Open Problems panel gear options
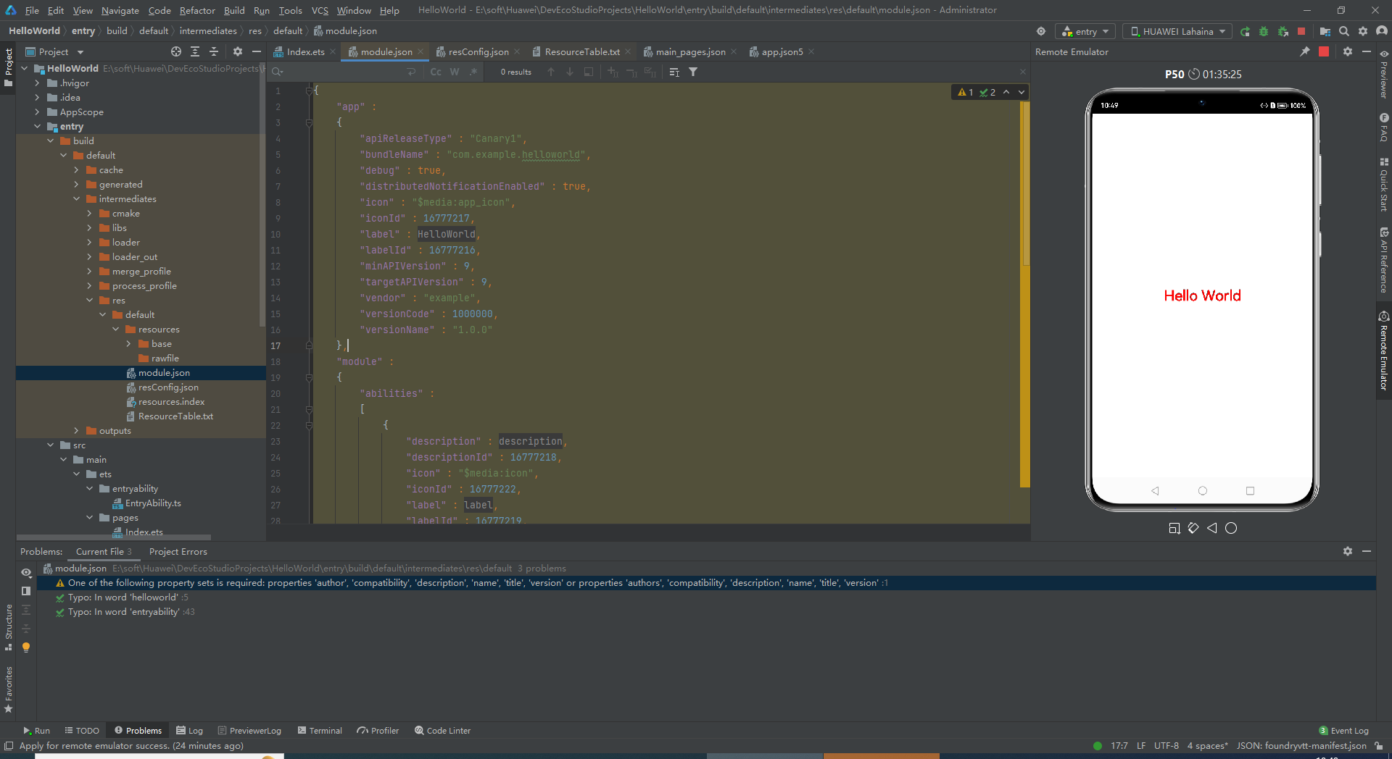The width and height of the screenshot is (1392, 759). 1348,551
